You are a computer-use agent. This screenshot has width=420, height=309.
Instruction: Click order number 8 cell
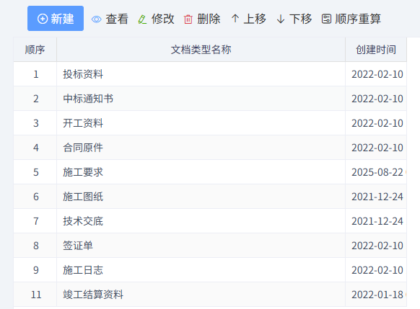[35, 246]
